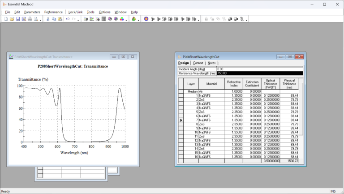This screenshot has width=344, height=194.
Task: Click the Undo arrow icon
Action: pos(68,19)
